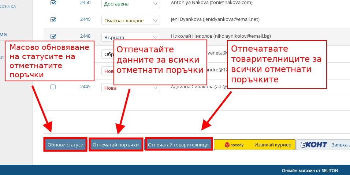
Task: Click the Онлайн магазин от SELITON footer text
Action: click(x=310, y=171)
